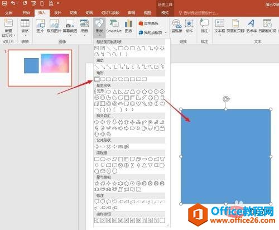This screenshot has height=230, width=279.
Task: Pick the Plus shape under 公式形状
Action: (97, 147)
